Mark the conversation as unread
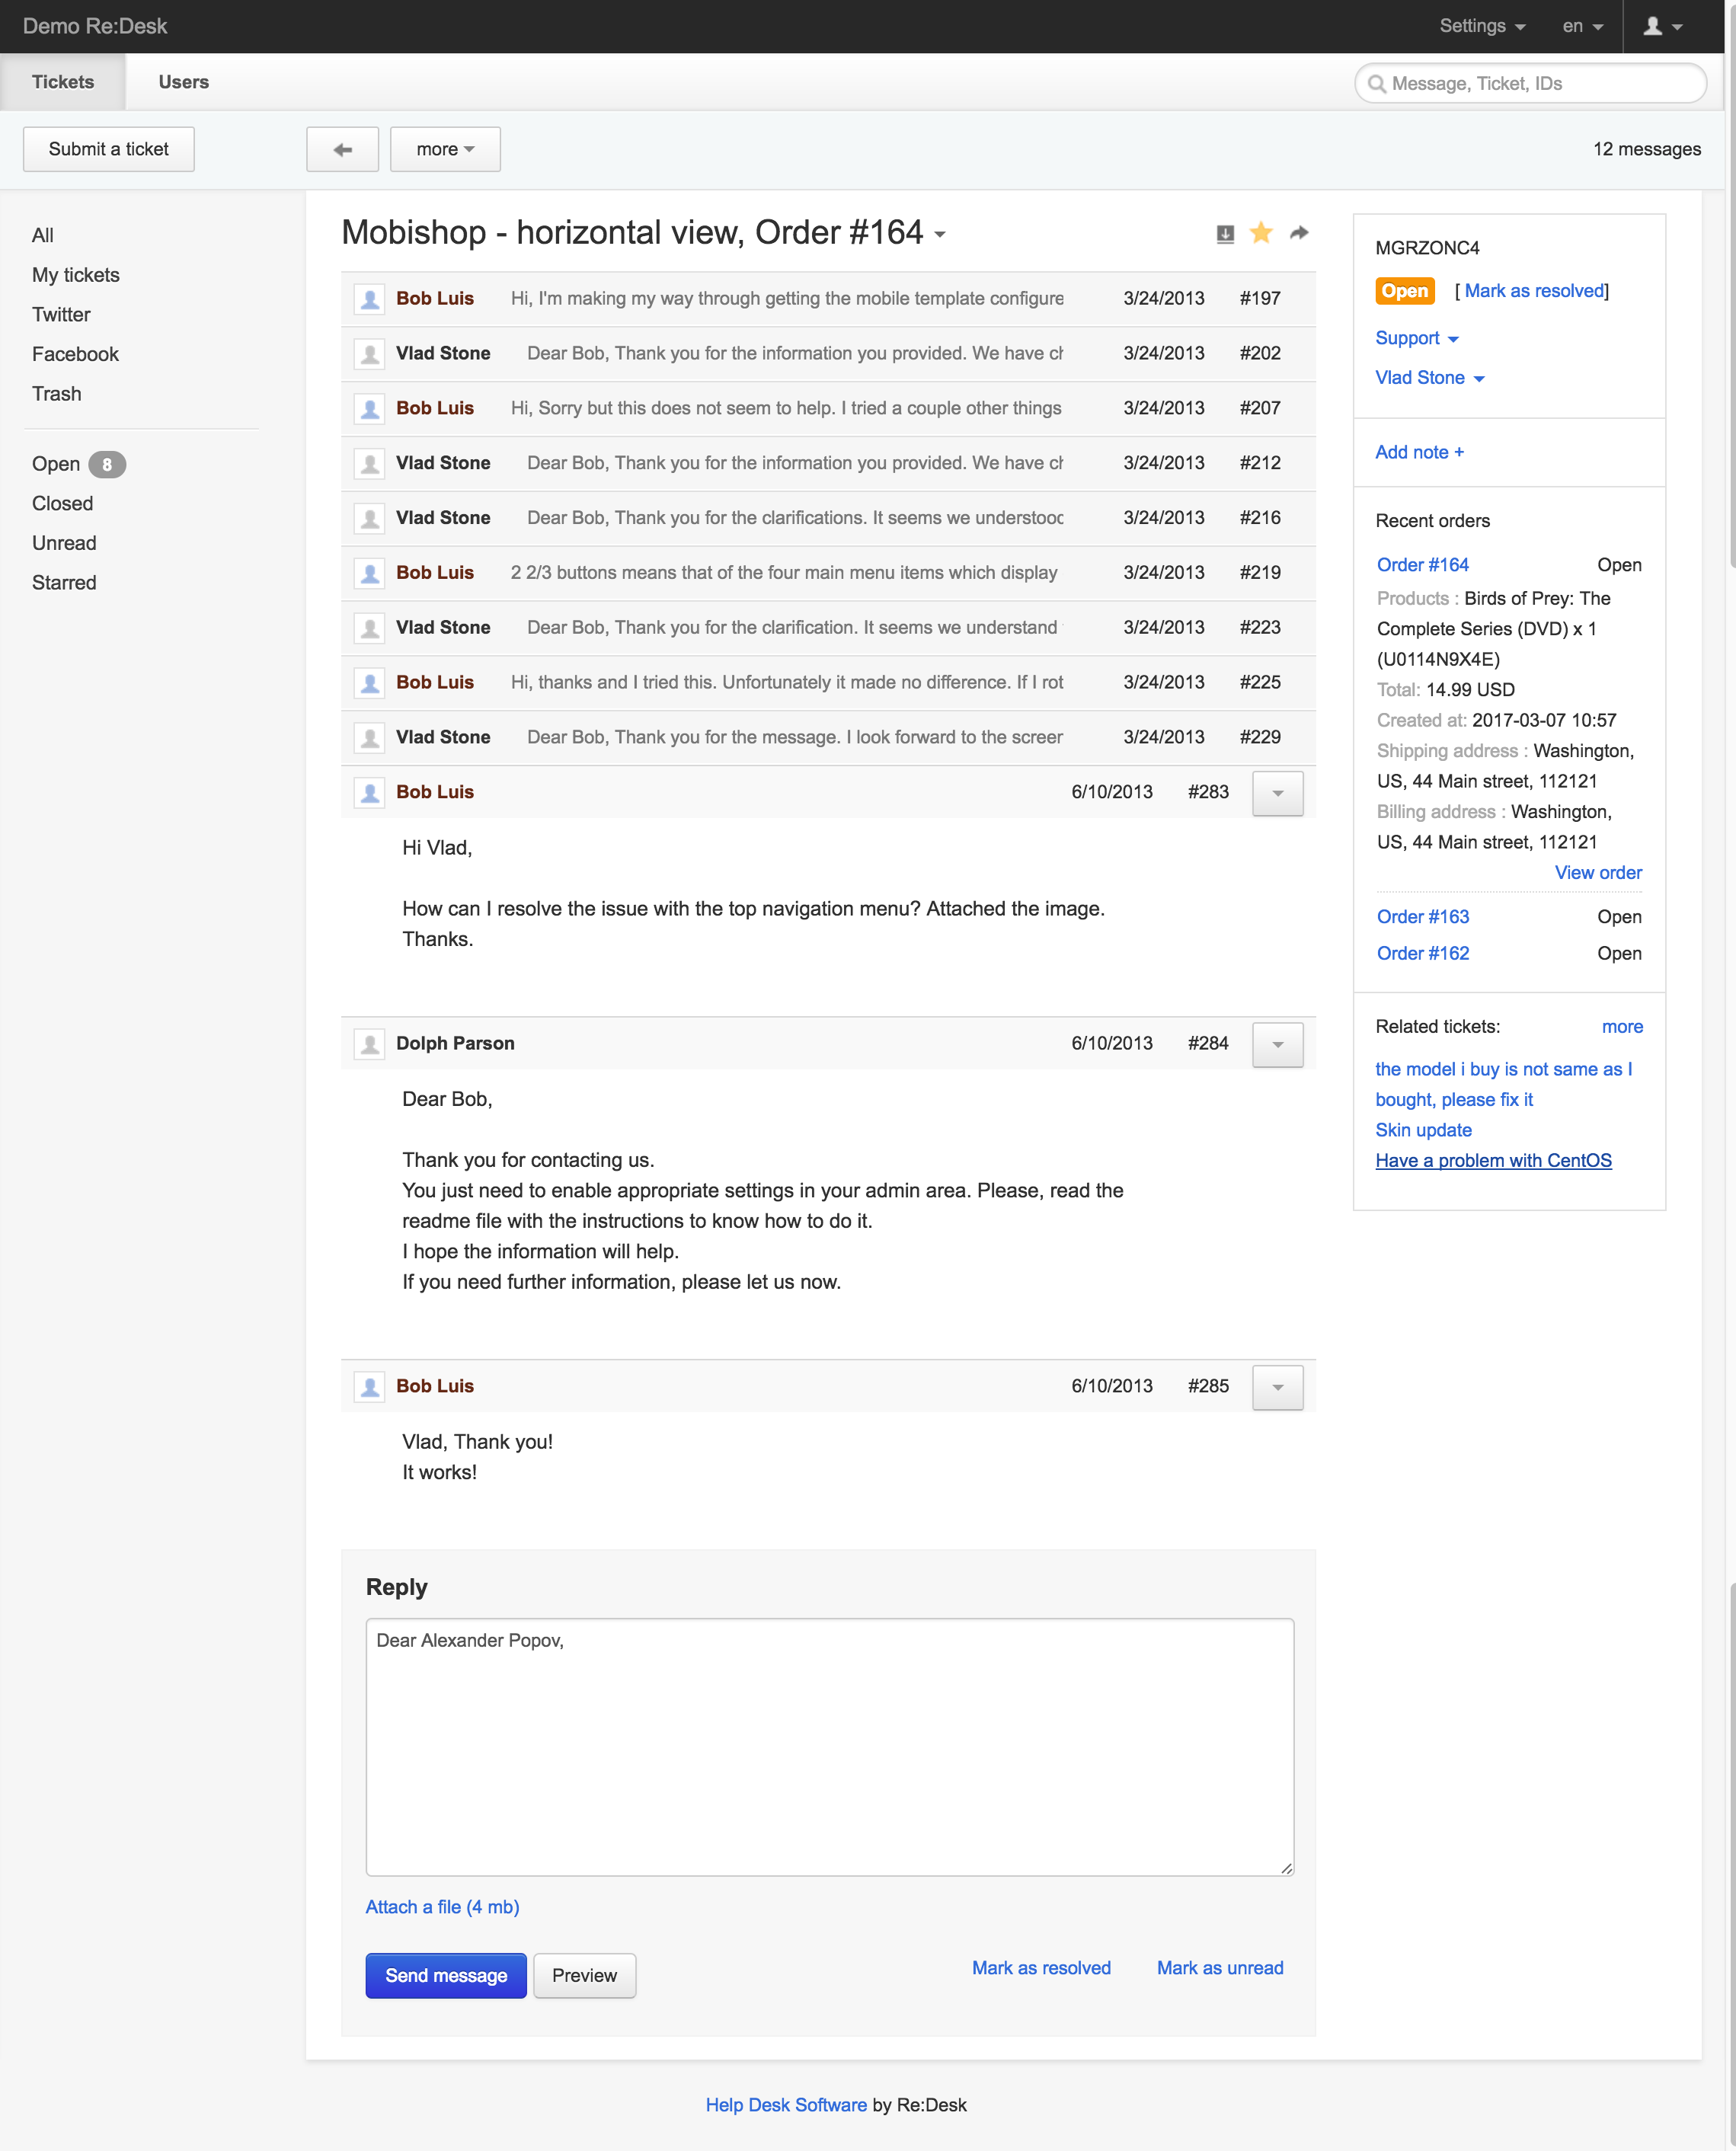This screenshot has width=1736, height=2151. pos(1220,1967)
